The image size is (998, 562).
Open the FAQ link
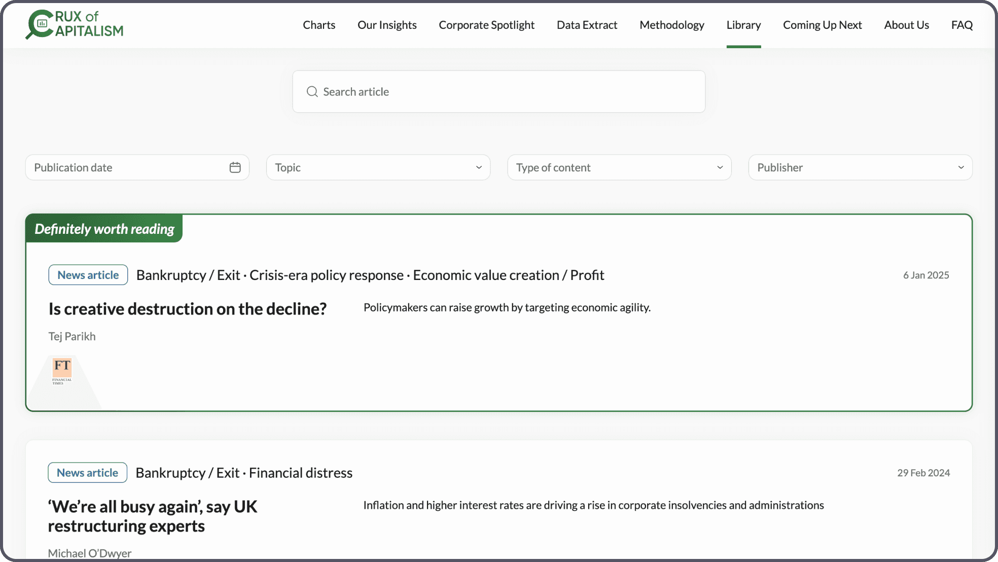[x=961, y=25]
